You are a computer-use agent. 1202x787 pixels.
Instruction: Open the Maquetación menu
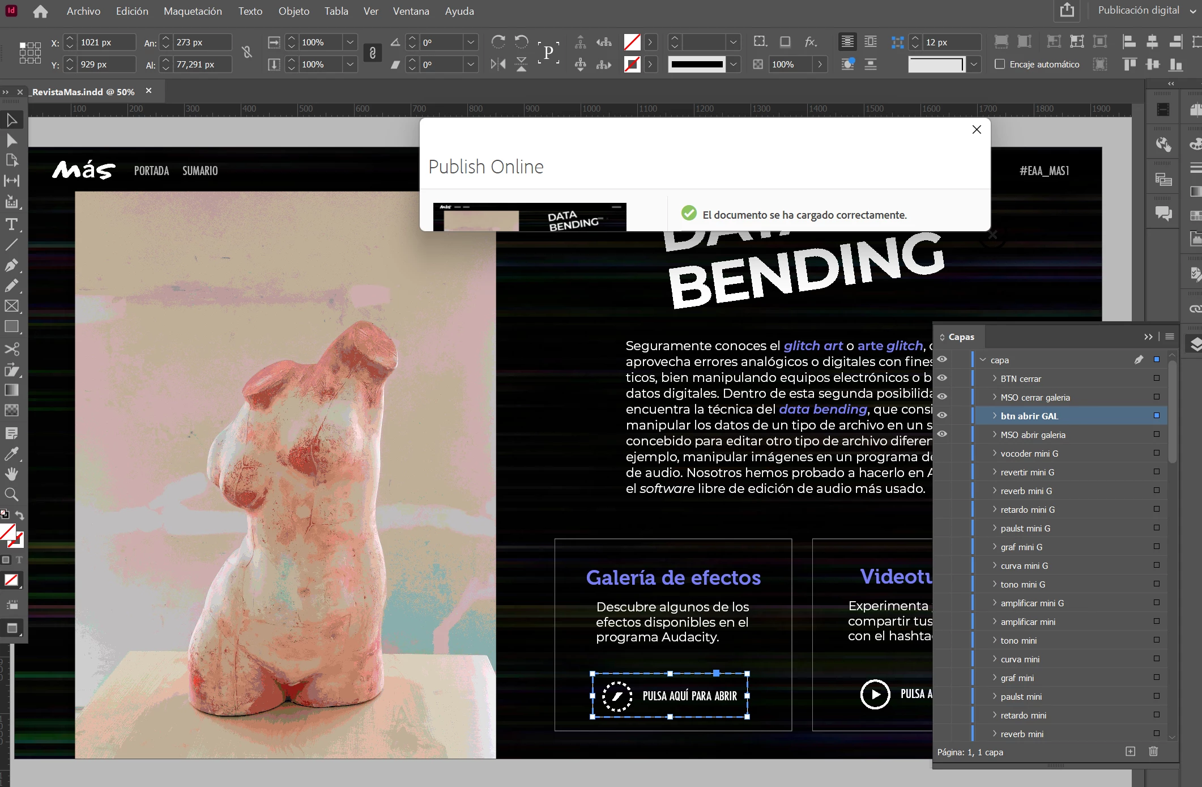click(193, 11)
